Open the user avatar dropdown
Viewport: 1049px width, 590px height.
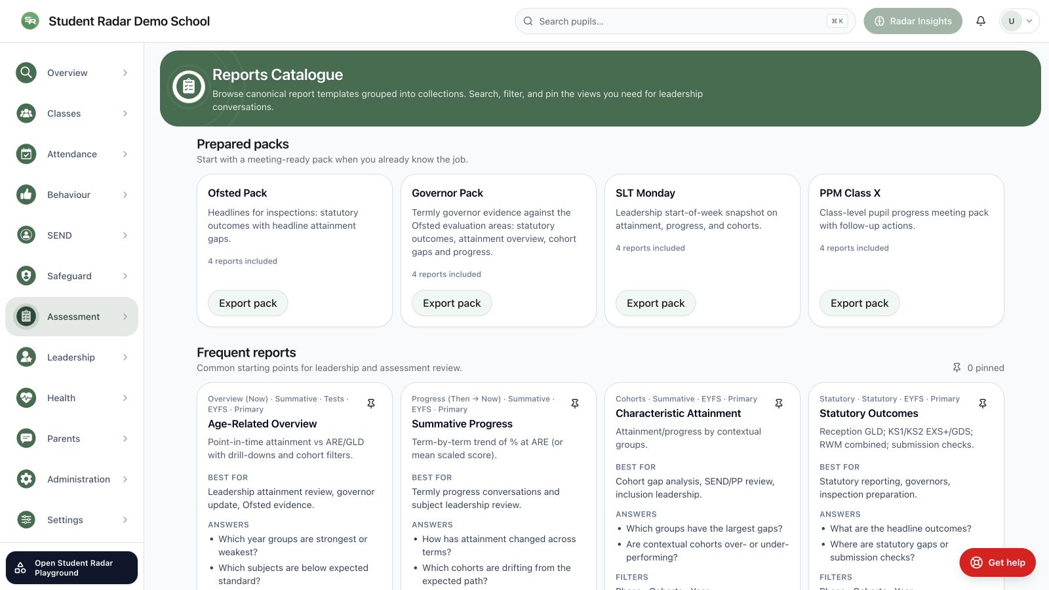[x=1019, y=21]
